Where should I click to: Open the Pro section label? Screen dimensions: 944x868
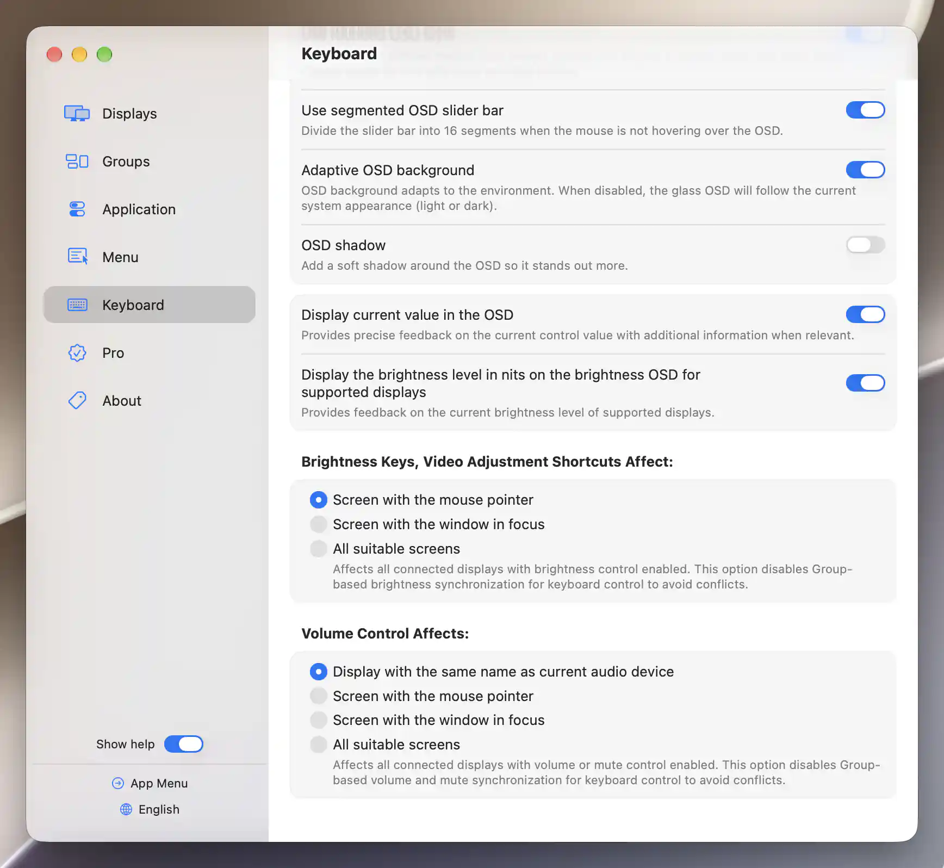pyautogui.click(x=113, y=353)
